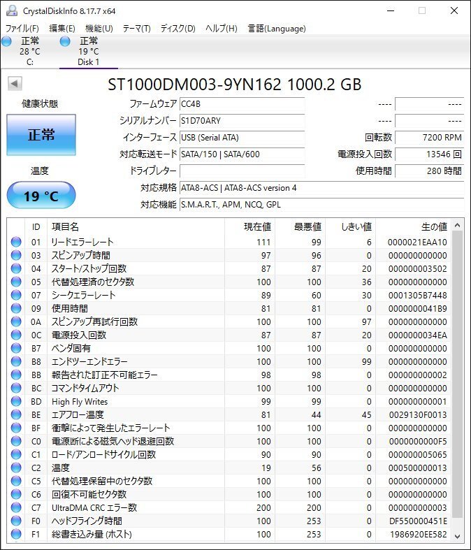Select the ヘッドフライング時間 row
The width and height of the screenshot is (471, 550).
(x=229, y=521)
